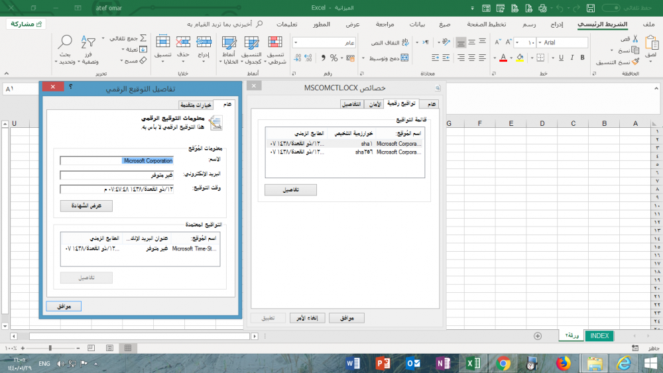The image size is (663, 373).
Task: Toggle Bold formatting
Action: pyautogui.click(x=582, y=58)
